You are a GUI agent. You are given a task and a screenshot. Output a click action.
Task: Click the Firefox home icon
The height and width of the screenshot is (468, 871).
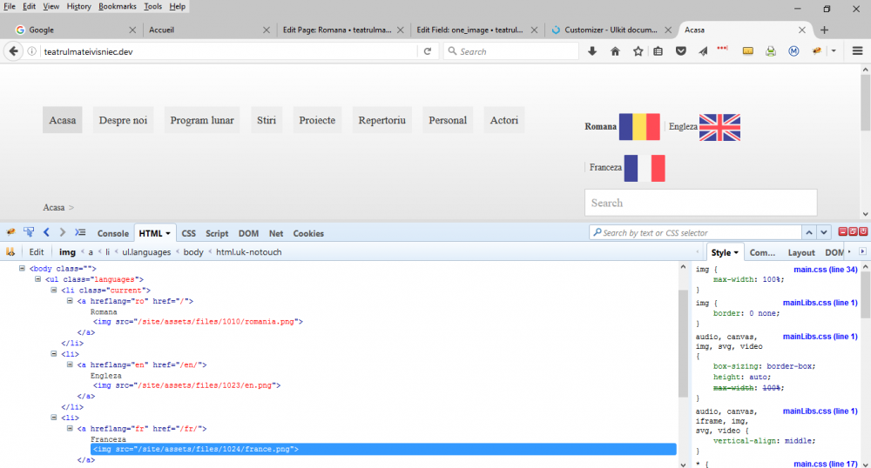tap(615, 51)
